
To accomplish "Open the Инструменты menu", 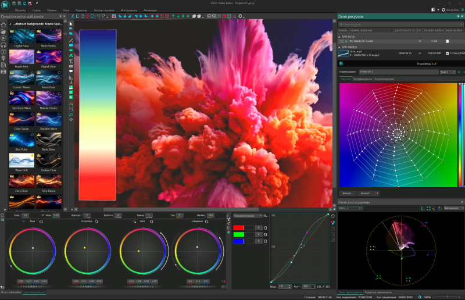I will (x=128, y=10).
